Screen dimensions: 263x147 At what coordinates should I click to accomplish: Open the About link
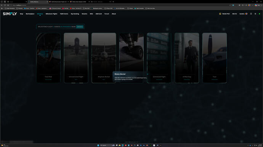(x=114, y=14)
